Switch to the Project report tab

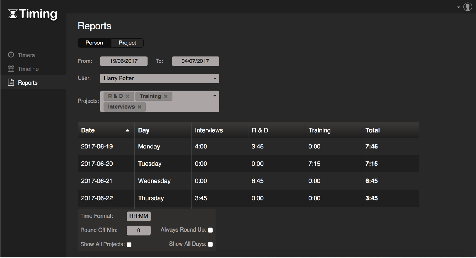127,43
